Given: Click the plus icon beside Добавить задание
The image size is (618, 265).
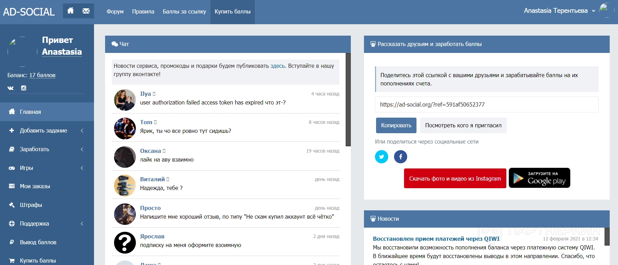Looking at the screenshot, I should click(x=12, y=130).
